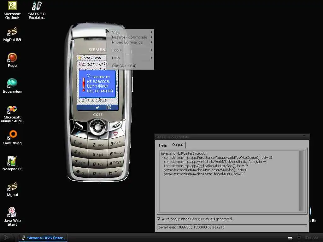Open the View submenu

coord(130,32)
